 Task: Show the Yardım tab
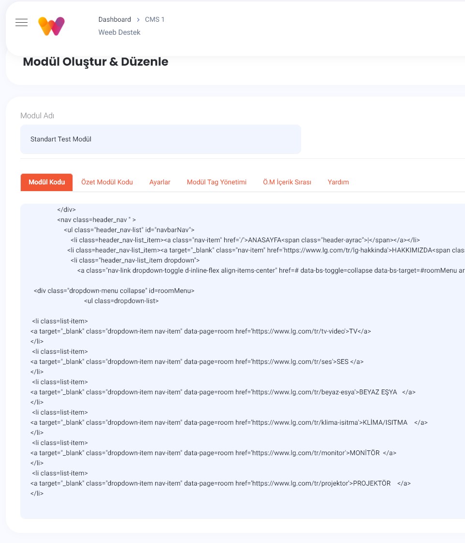pyautogui.click(x=338, y=182)
